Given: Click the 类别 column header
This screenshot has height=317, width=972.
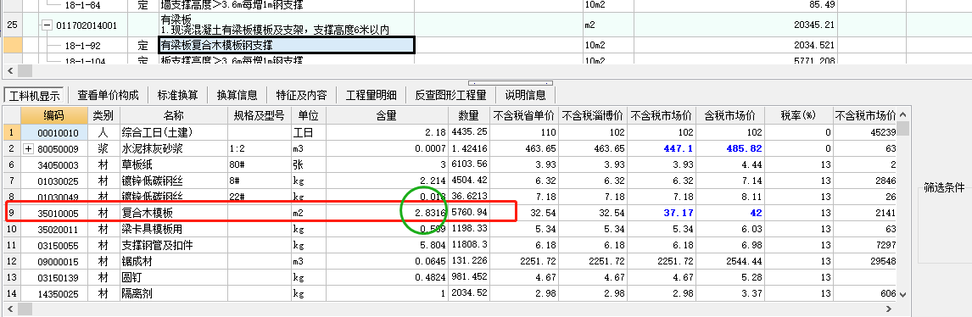Looking at the screenshot, I should pos(103,115).
